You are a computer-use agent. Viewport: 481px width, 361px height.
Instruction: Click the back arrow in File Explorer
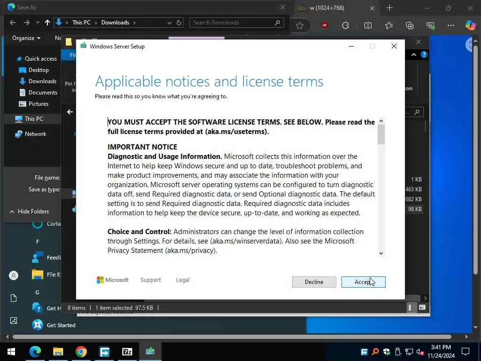70,112
